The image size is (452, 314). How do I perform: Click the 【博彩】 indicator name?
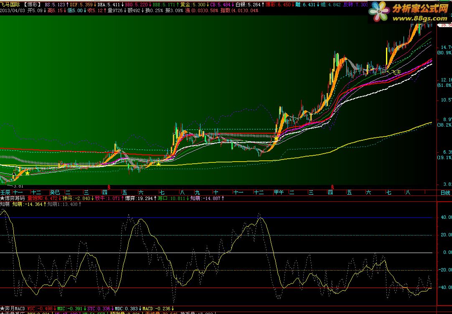click(32, 5)
